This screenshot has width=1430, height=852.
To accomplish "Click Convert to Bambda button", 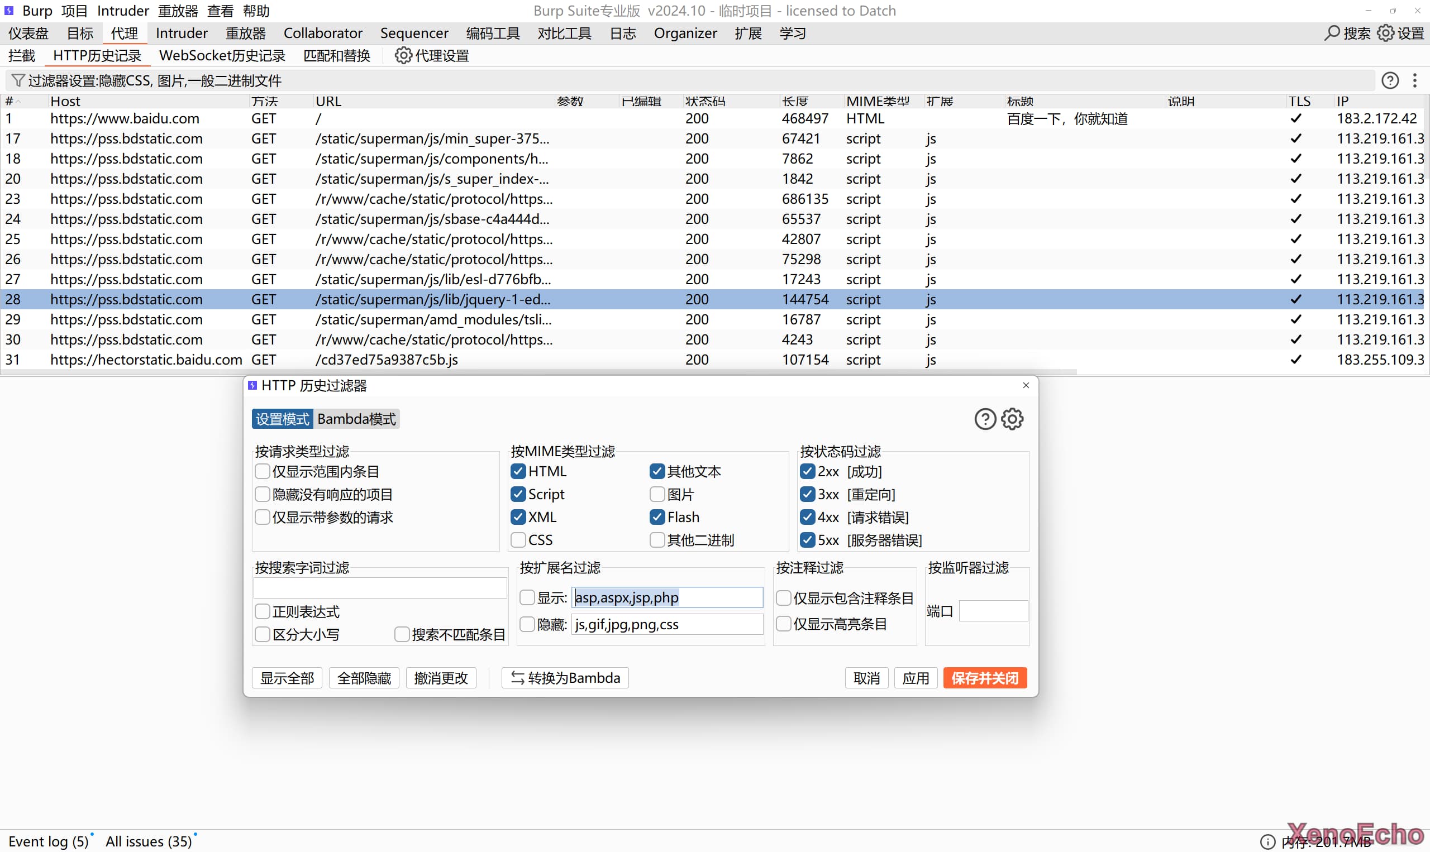I will click(x=565, y=678).
